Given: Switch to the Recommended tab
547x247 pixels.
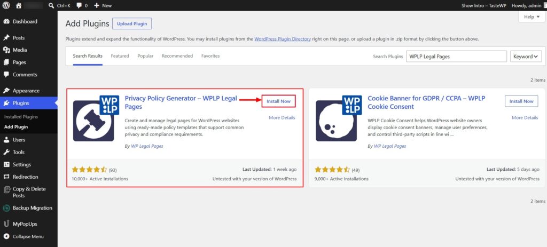Looking at the screenshot, I should (x=177, y=55).
